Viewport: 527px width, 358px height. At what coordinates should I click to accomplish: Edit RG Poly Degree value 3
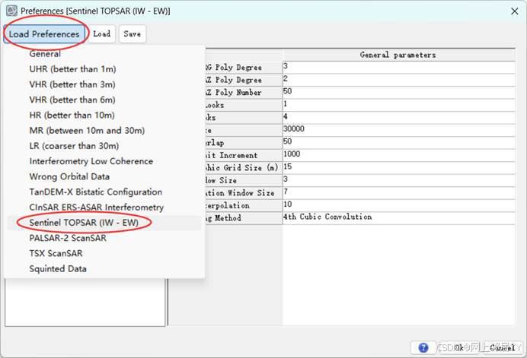(398, 68)
